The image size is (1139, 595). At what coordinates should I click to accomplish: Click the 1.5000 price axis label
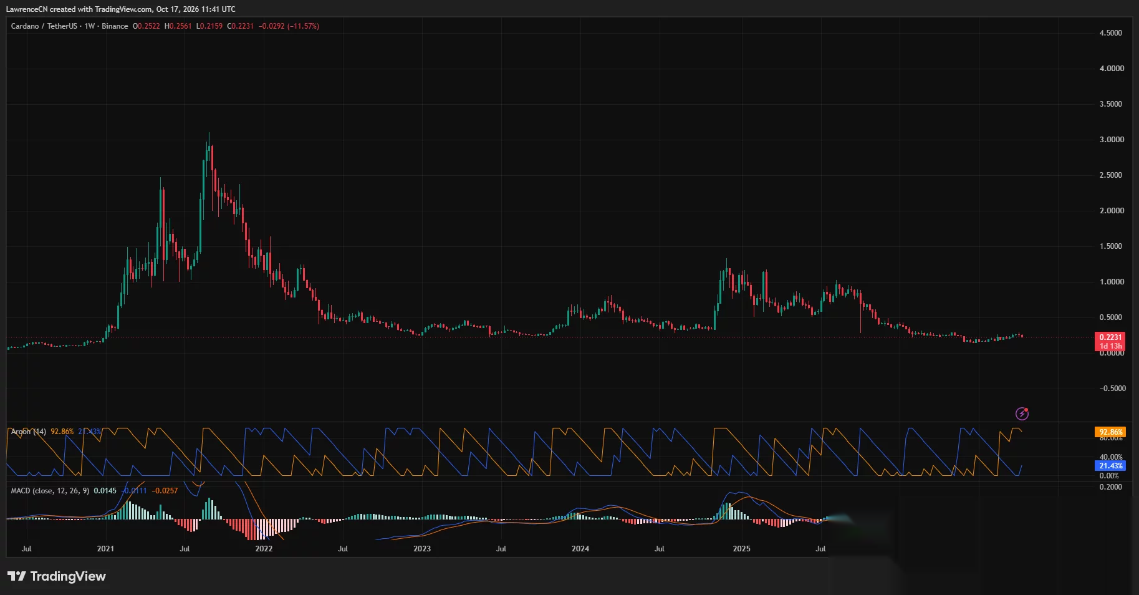pos(1112,246)
